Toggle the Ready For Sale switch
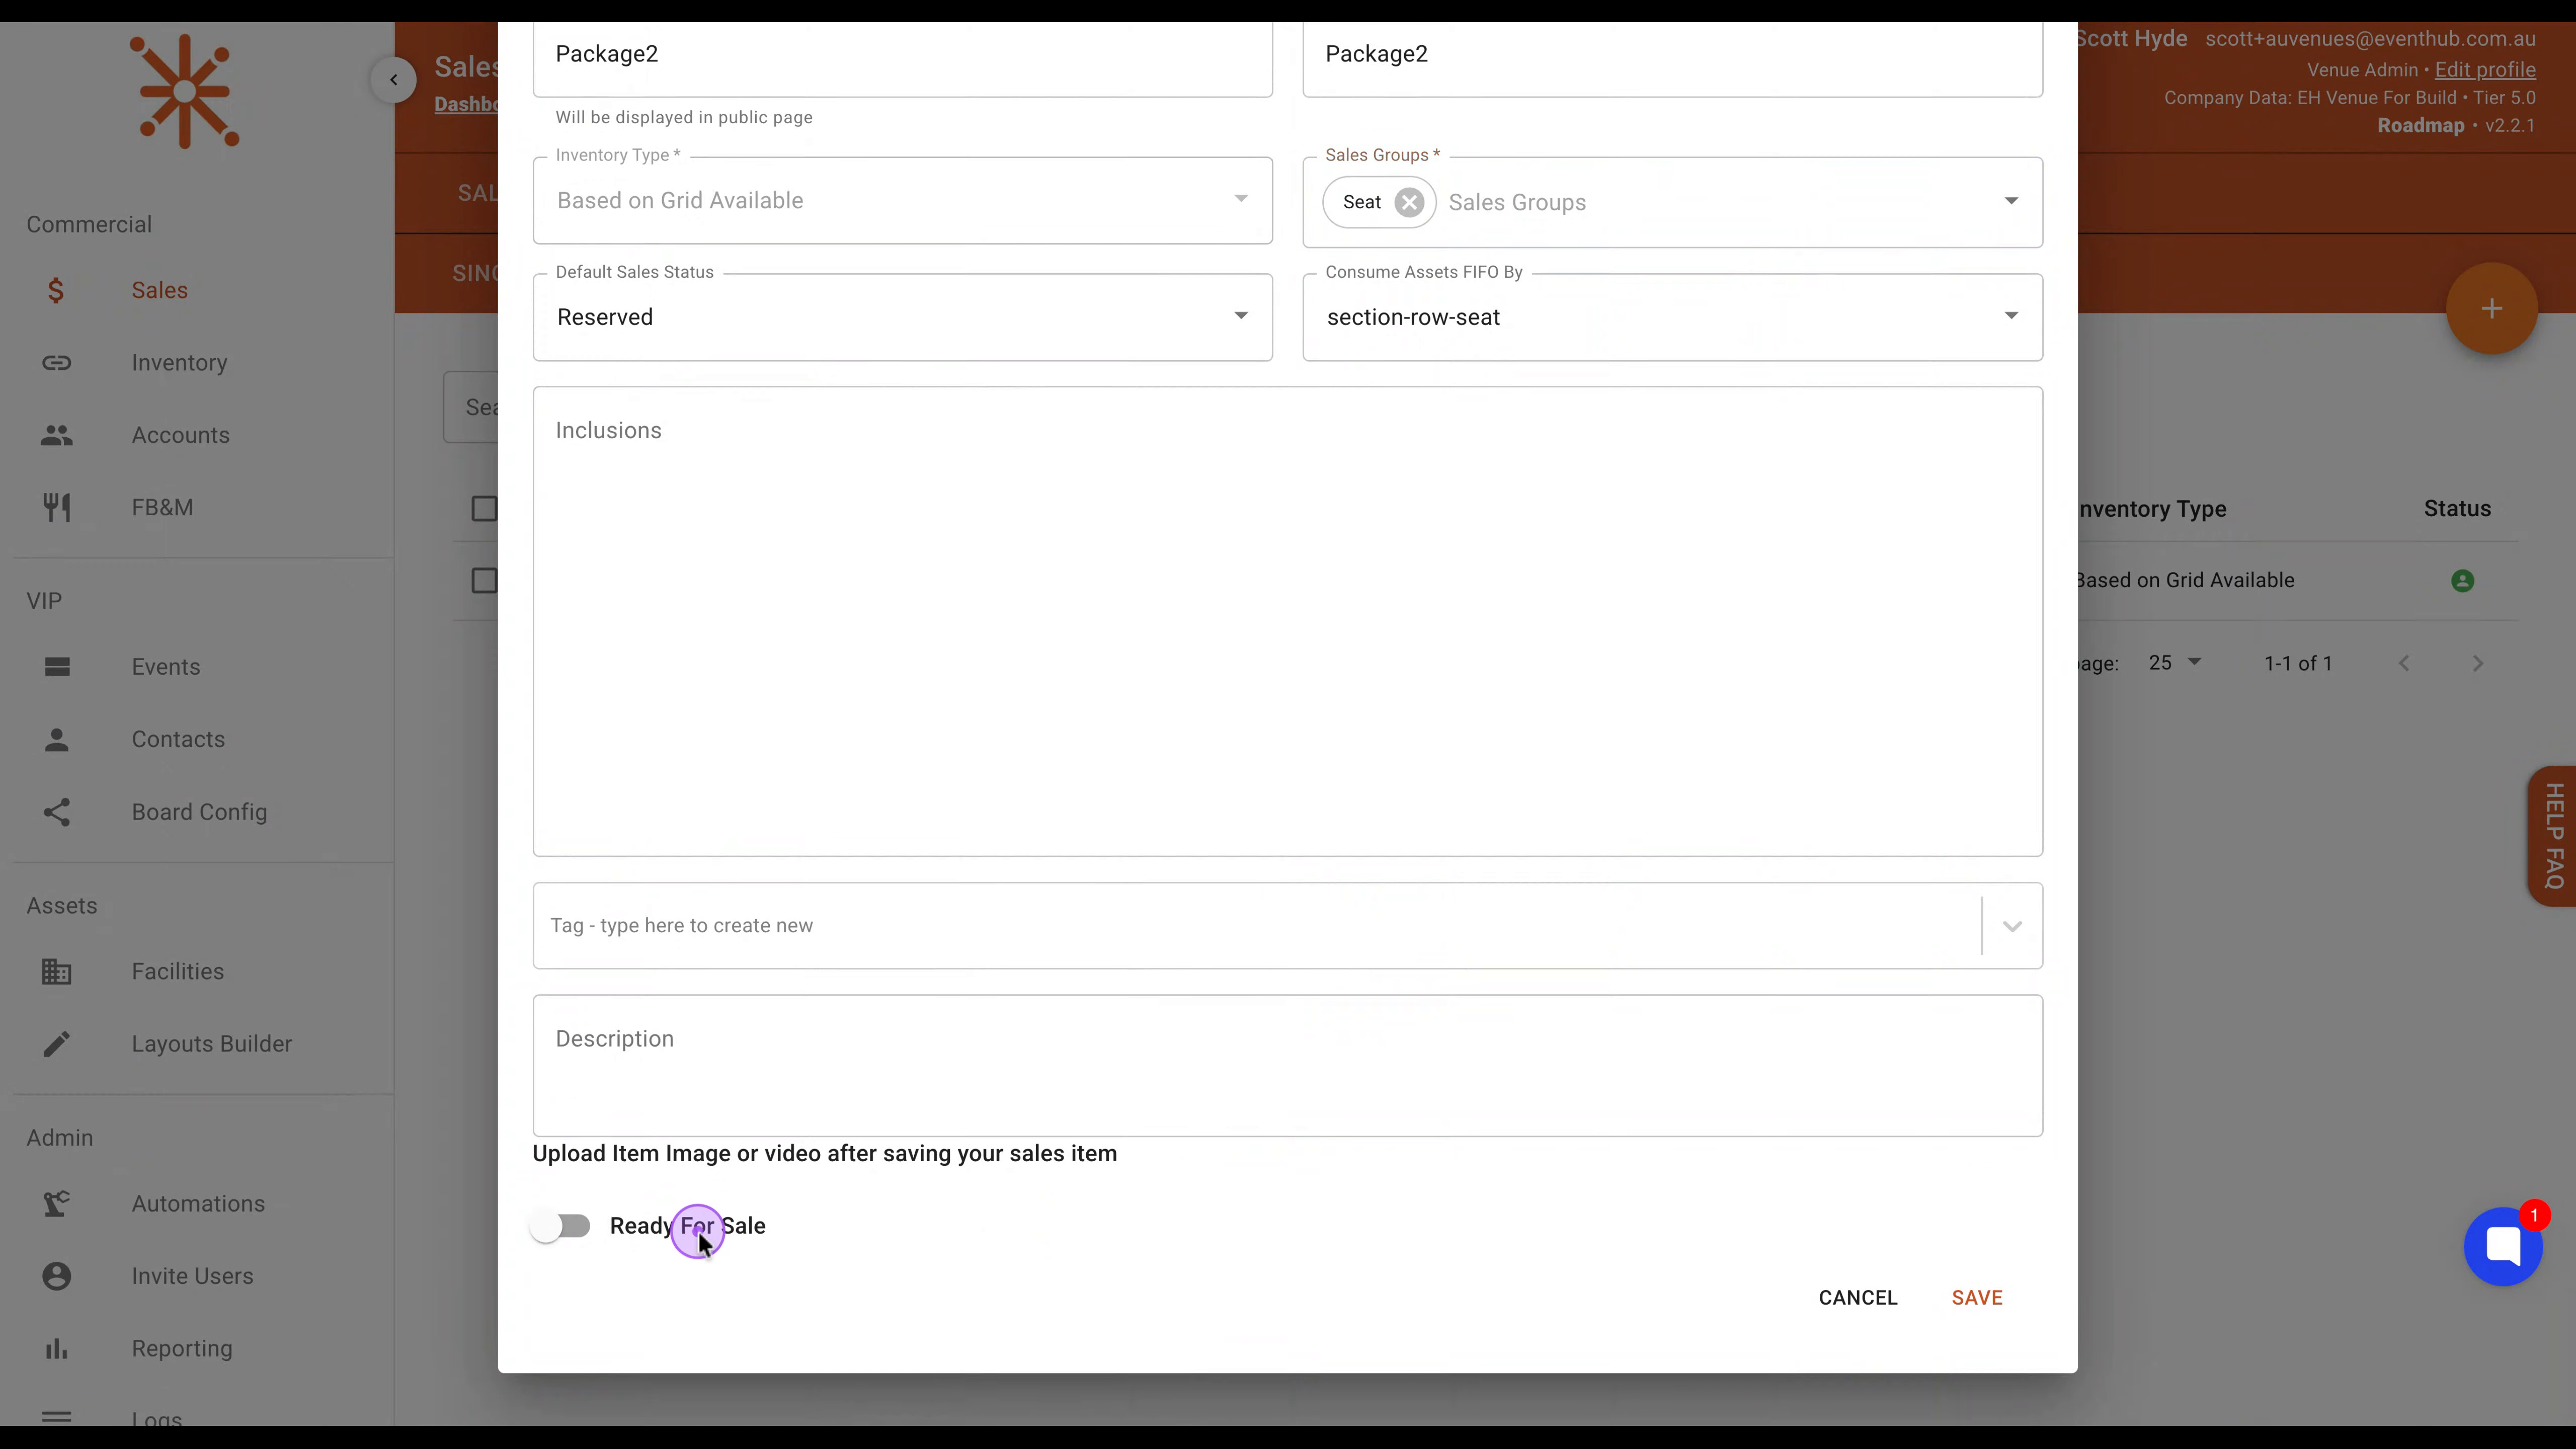 click(x=561, y=1226)
